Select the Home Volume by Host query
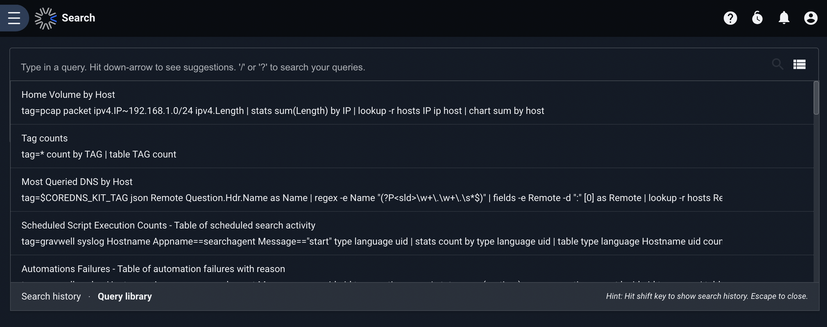Viewport: 827px width, 327px height. [x=412, y=103]
